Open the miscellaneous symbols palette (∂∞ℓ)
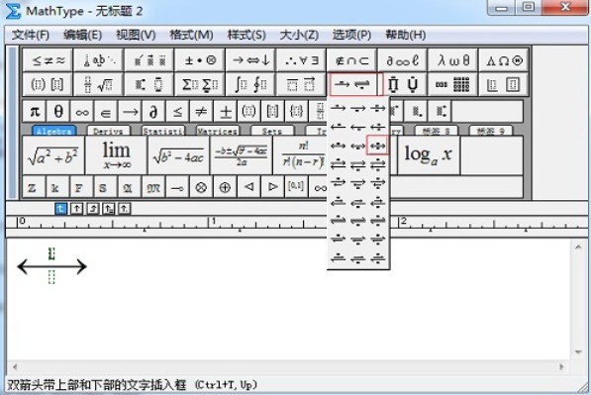The image size is (591, 395). (x=402, y=60)
